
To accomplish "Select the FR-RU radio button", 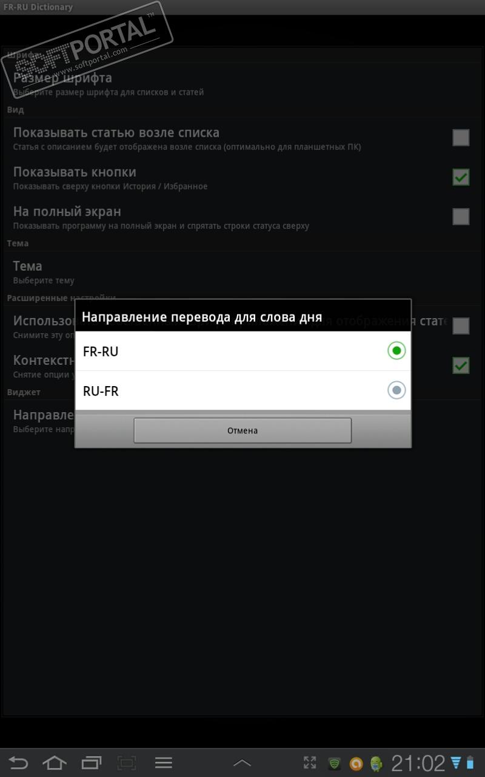I will tap(396, 350).
